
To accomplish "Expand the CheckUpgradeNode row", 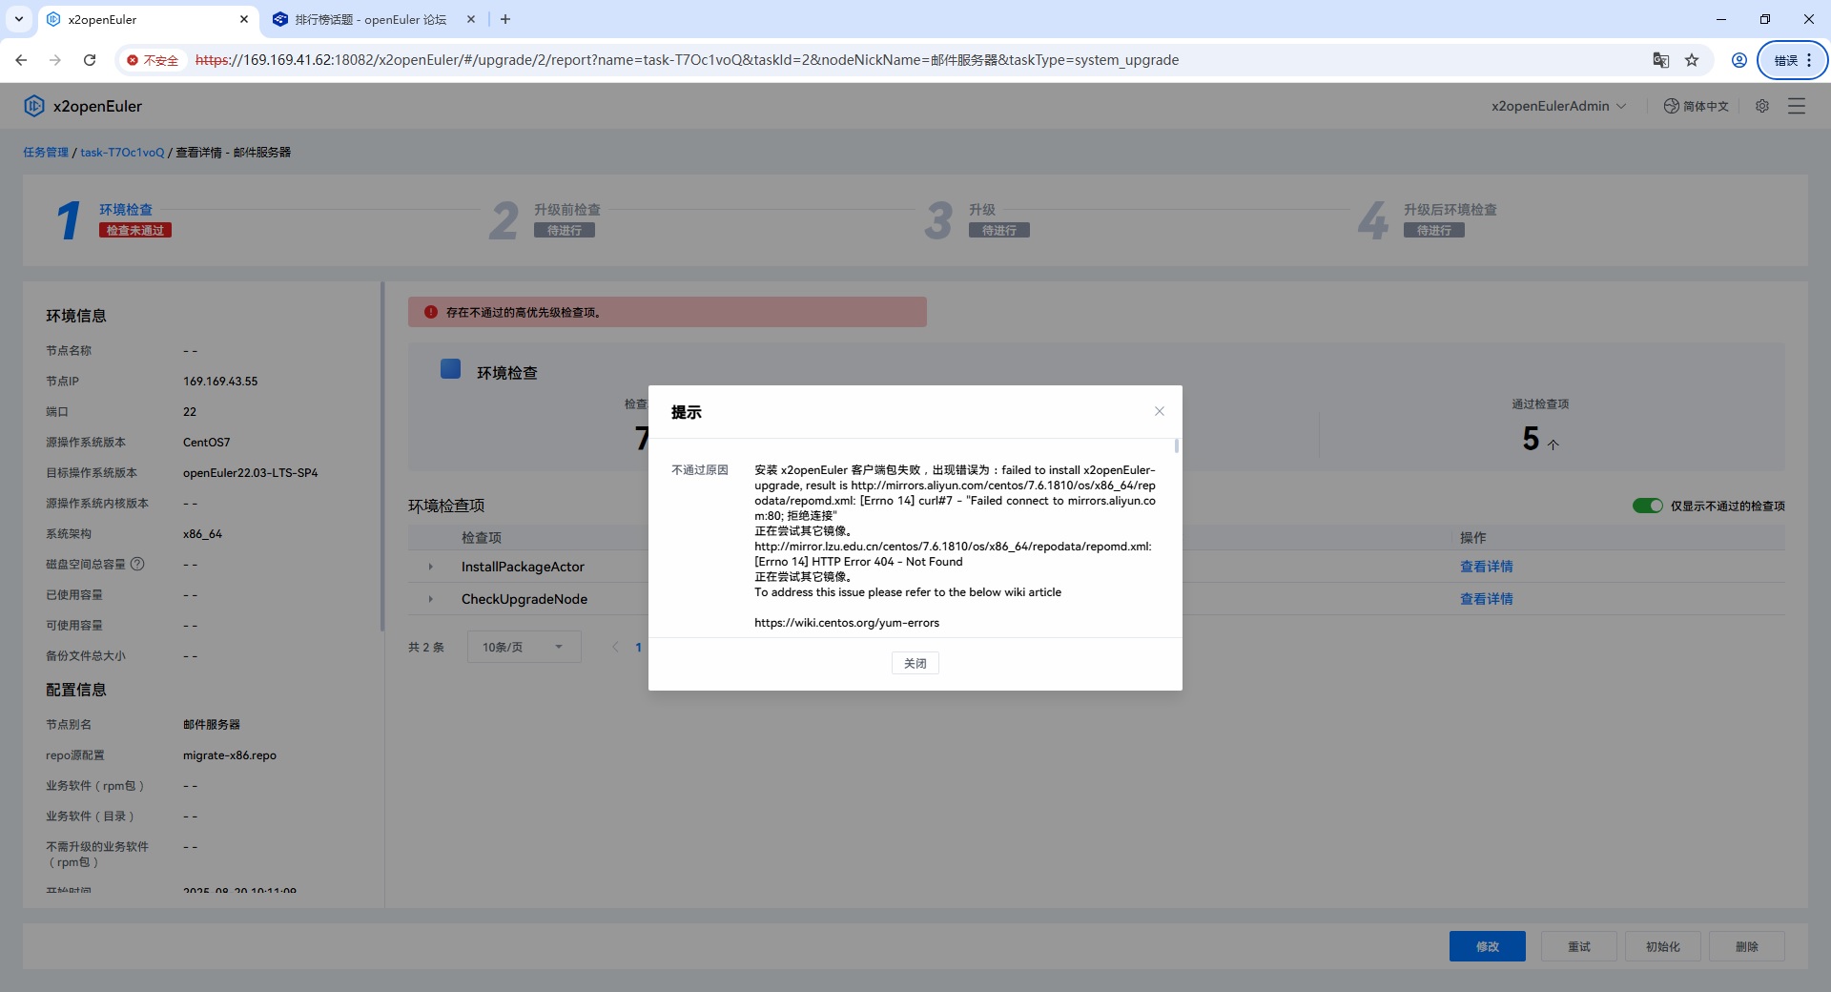I will click(431, 599).
